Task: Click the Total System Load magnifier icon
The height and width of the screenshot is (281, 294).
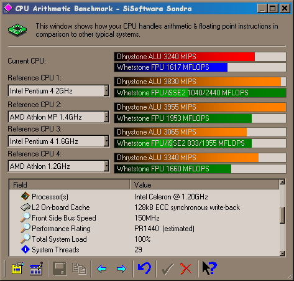Action: pos(25,239)
